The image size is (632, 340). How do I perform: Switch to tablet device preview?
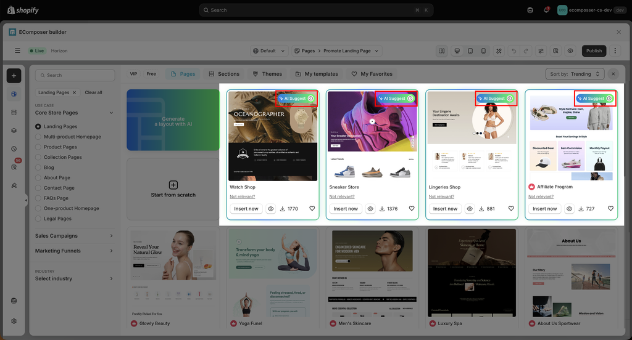pos(470,51)
